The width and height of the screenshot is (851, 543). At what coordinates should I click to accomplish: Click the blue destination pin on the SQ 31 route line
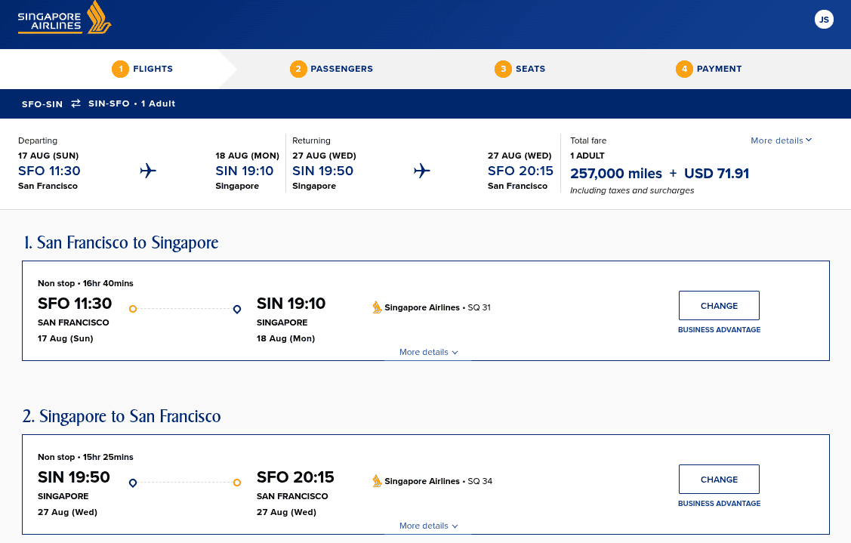[x=236, y=310]
